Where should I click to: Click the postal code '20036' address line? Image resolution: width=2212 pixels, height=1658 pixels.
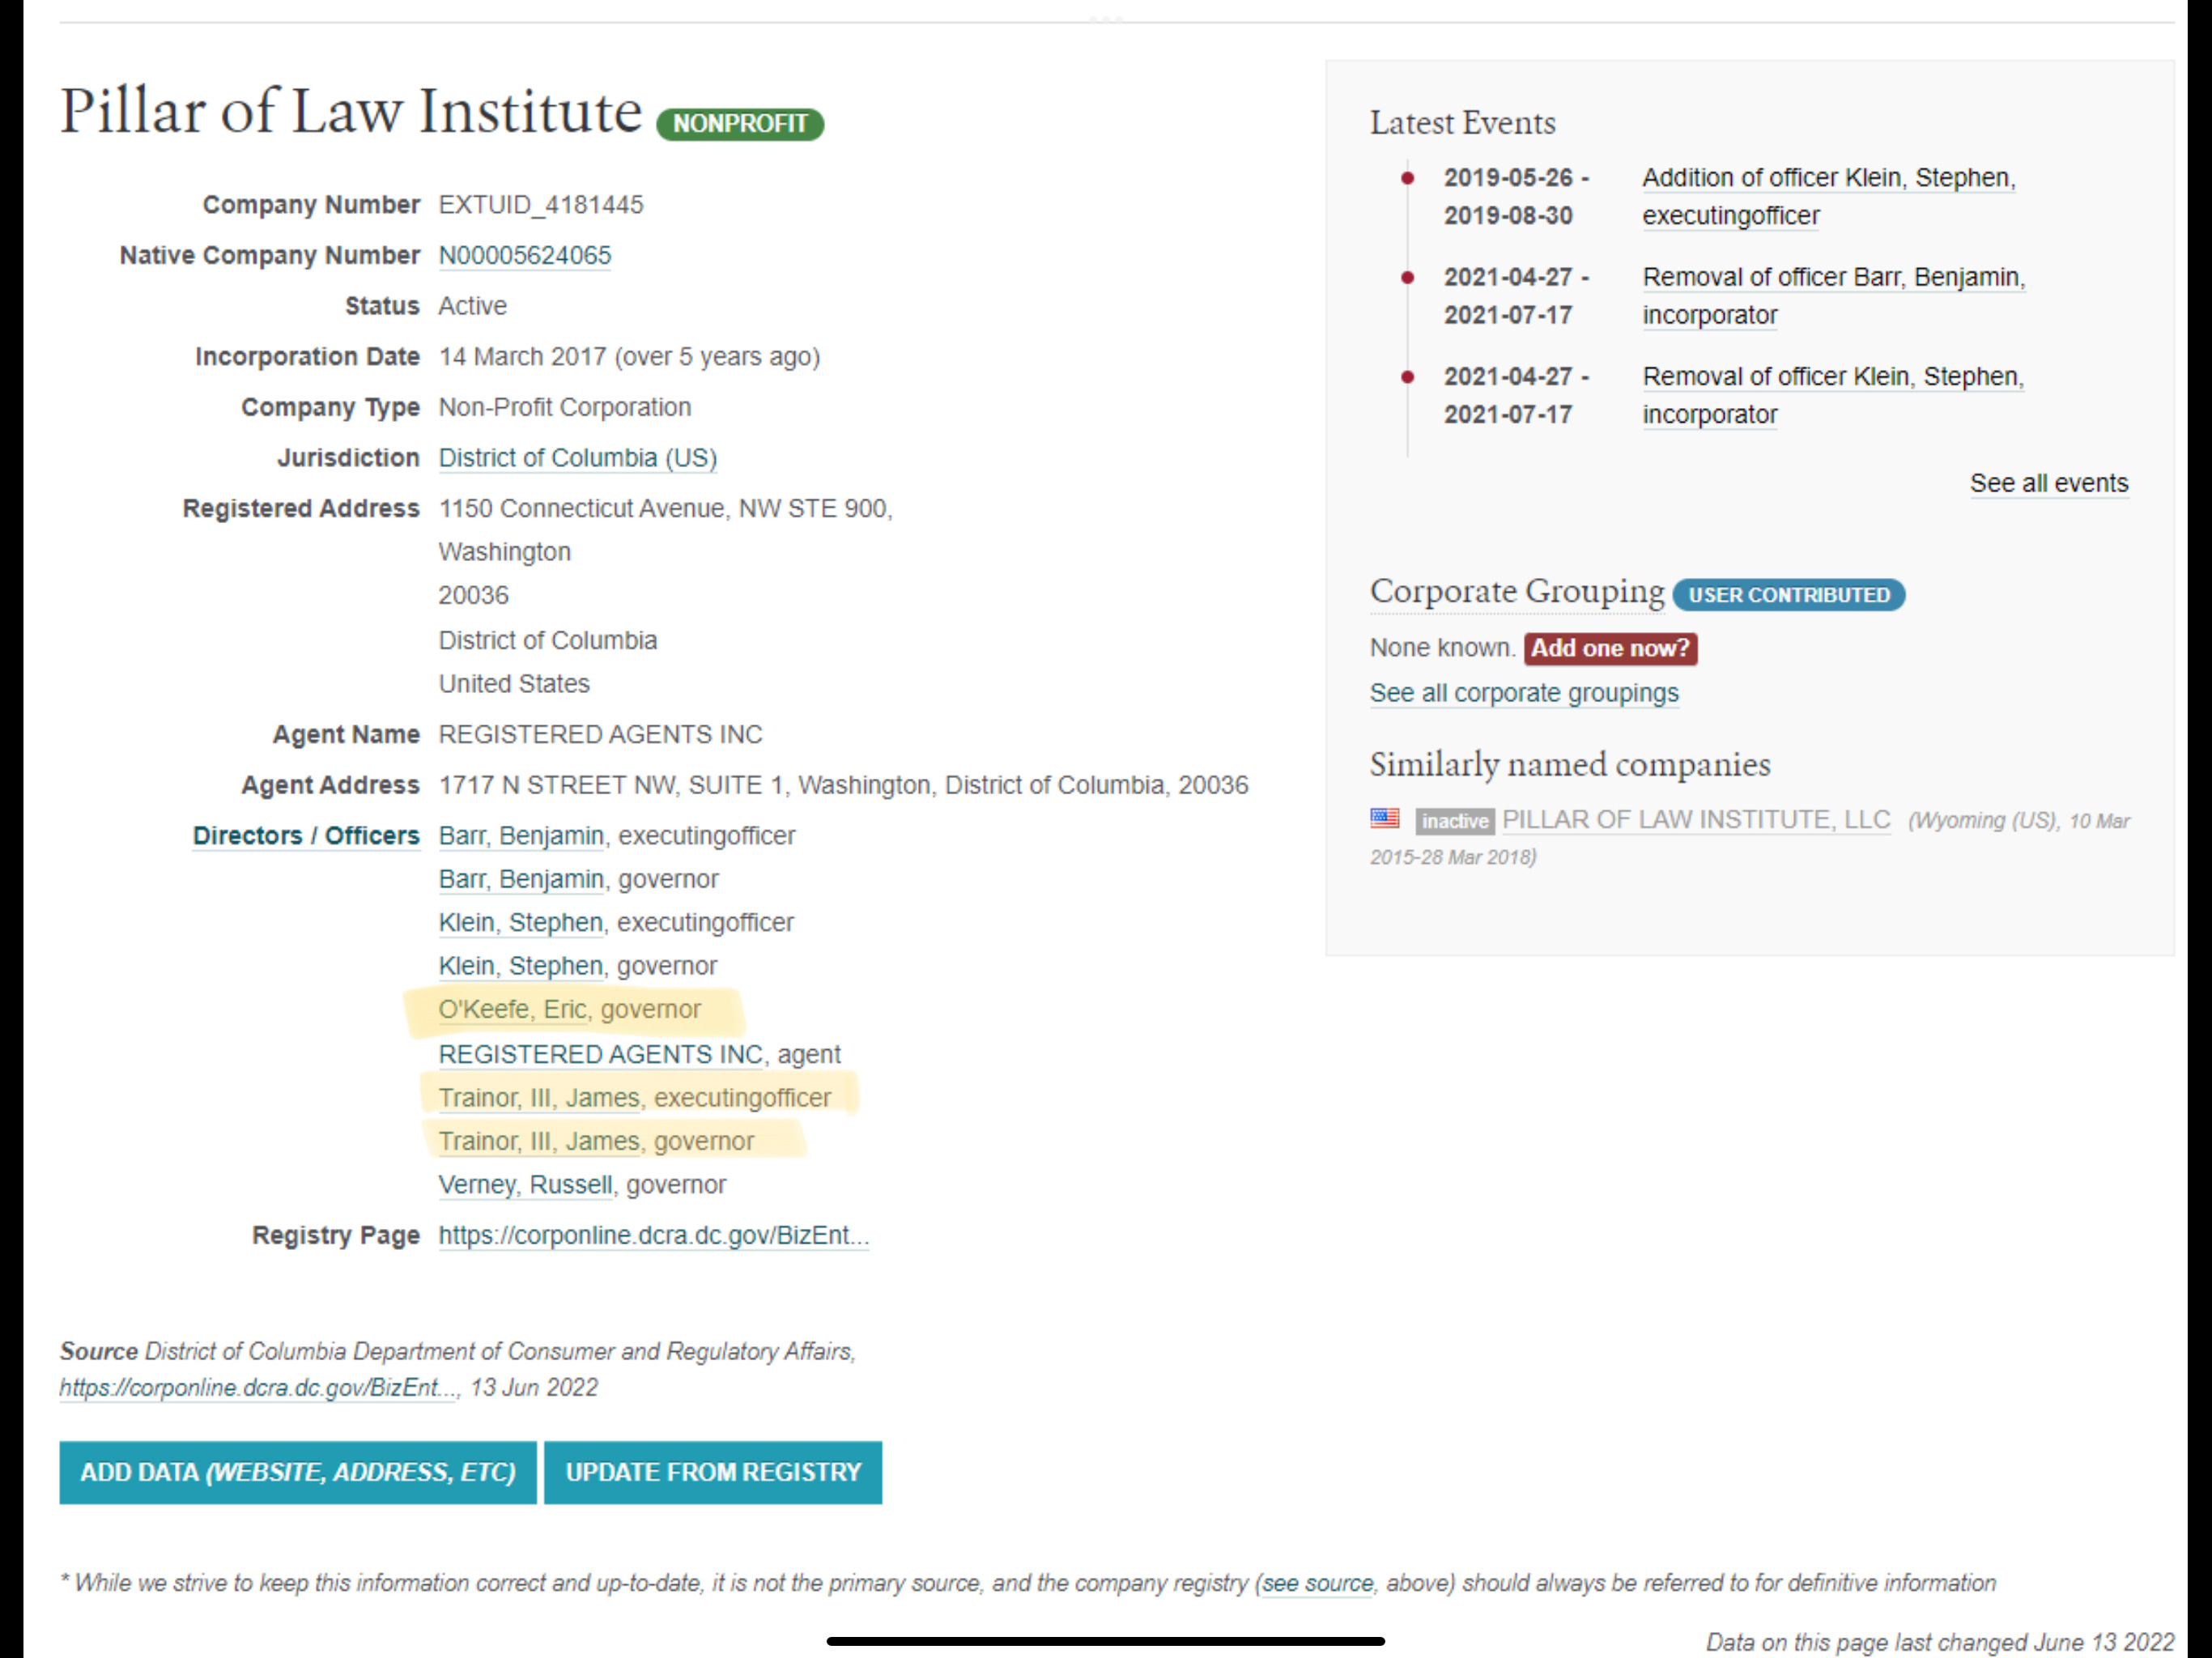click(473, 595)
